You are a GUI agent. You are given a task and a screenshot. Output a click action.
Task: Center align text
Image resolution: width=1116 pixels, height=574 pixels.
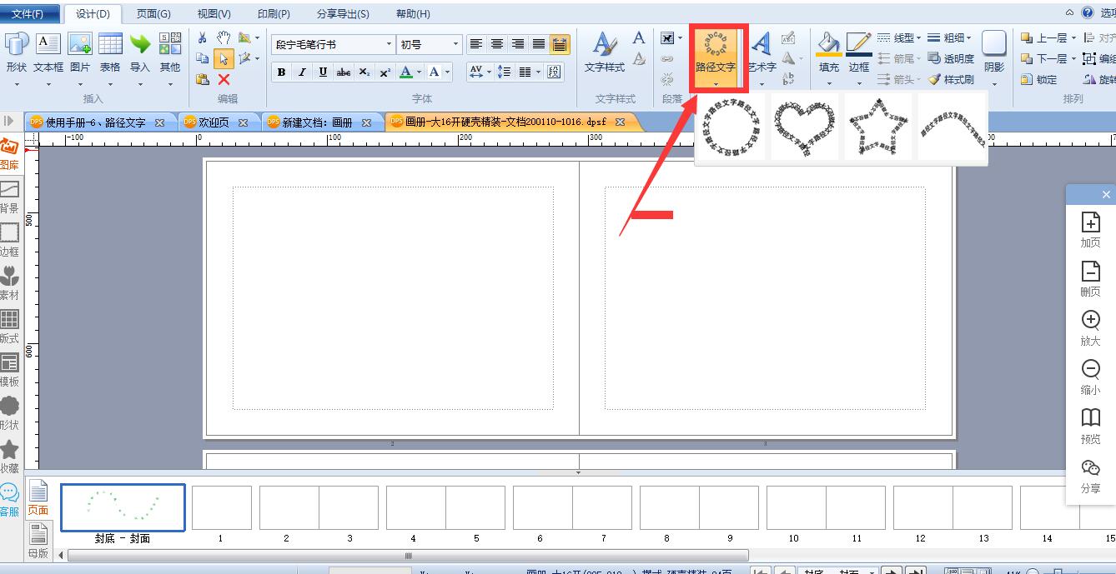(497, 44)
